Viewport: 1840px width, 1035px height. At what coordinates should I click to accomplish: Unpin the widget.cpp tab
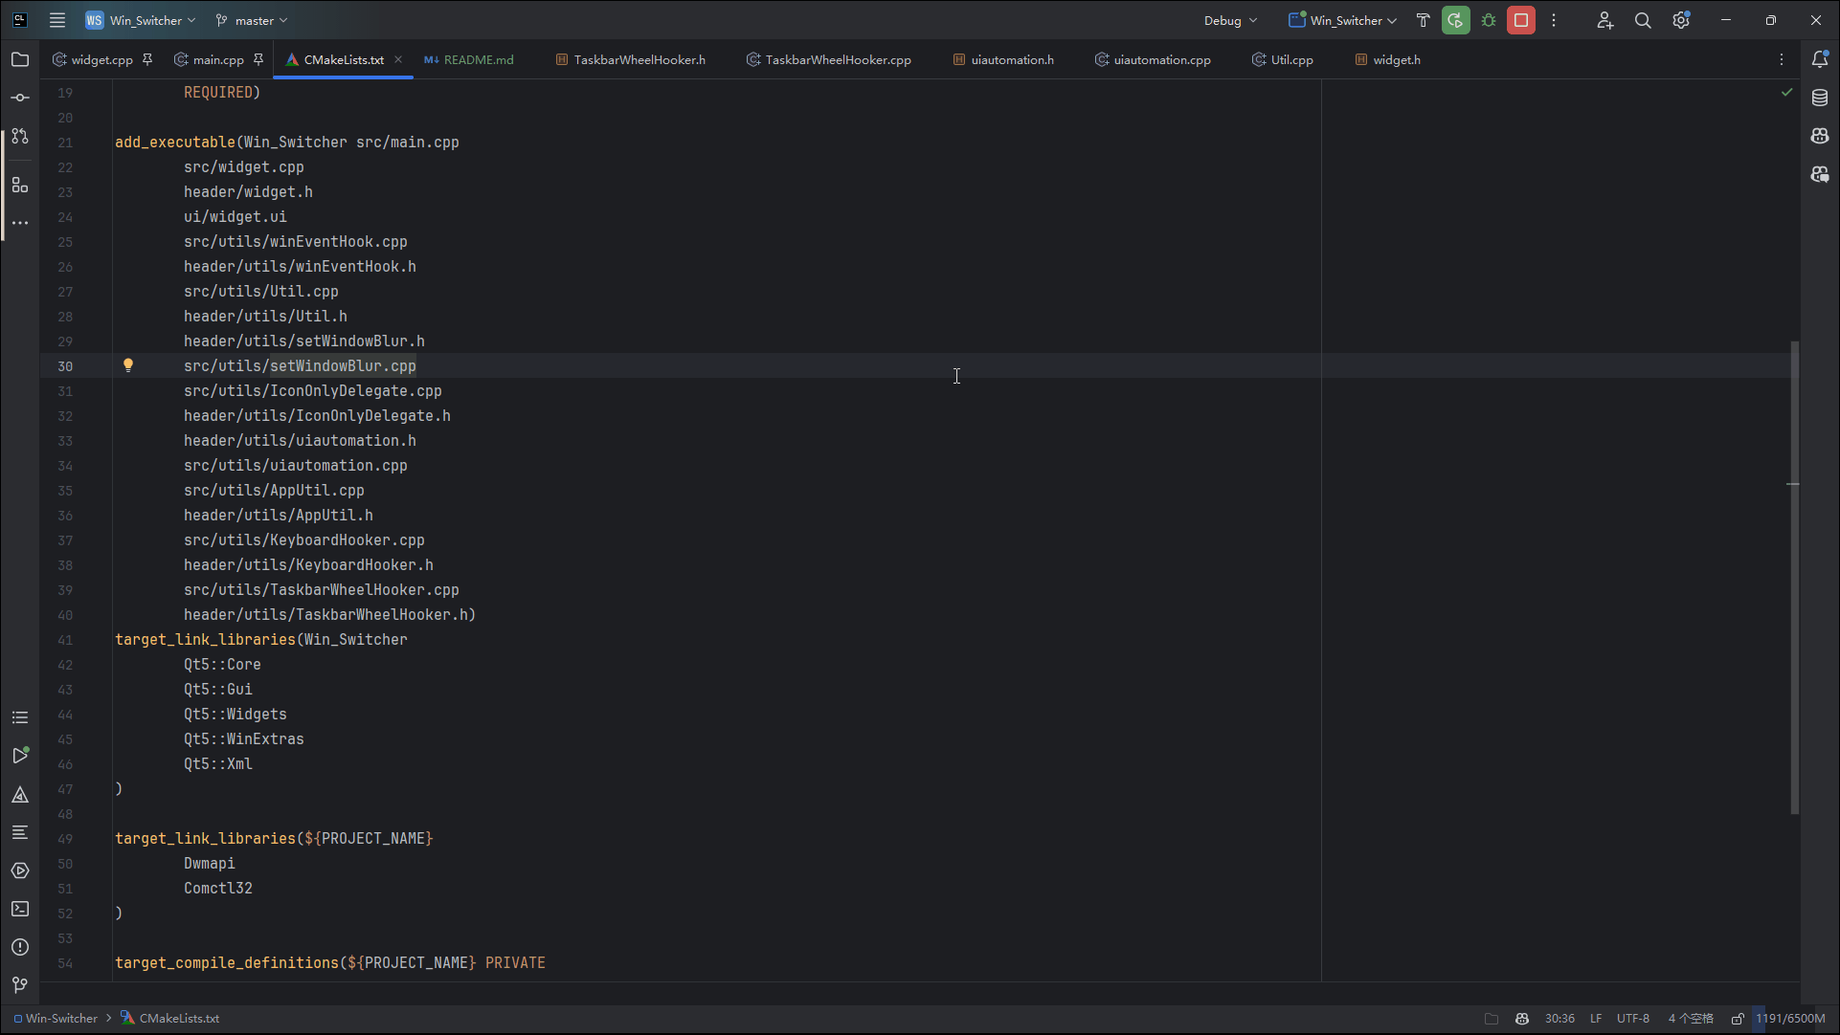(x=147, y=59)
